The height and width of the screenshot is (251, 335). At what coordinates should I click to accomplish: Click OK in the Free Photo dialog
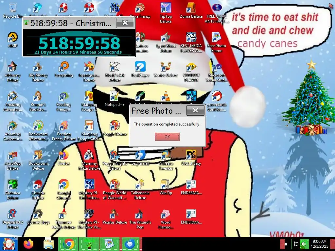click(x=167, y=137)
